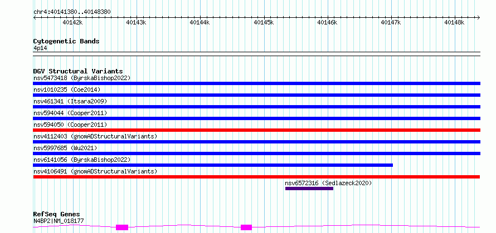Image resolution: width=496 pixels, height=233 pixels.
Task: Click the nsv461341 (Itsara2009) label
Action: coord(70,101)
